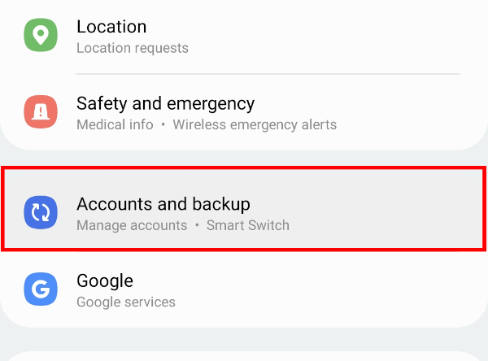The image size is (488, 361).
Task: Tap the Google G logo icon
Action: click(x=41, y=289)
